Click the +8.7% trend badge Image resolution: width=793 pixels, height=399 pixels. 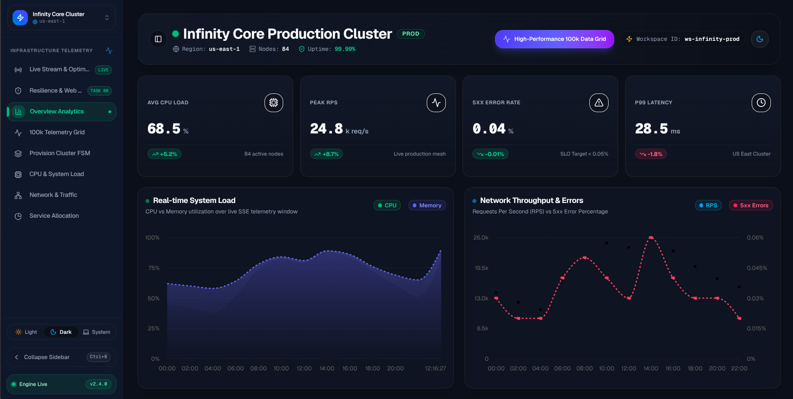[x=326, y=154]
